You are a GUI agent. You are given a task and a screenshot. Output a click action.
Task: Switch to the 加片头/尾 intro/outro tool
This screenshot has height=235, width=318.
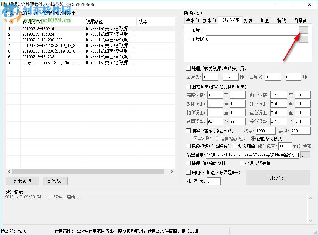point(230,20)
